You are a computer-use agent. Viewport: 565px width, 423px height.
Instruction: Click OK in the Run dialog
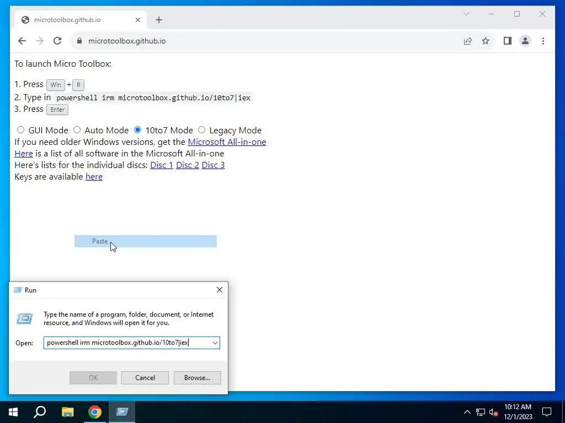[93, 378]
